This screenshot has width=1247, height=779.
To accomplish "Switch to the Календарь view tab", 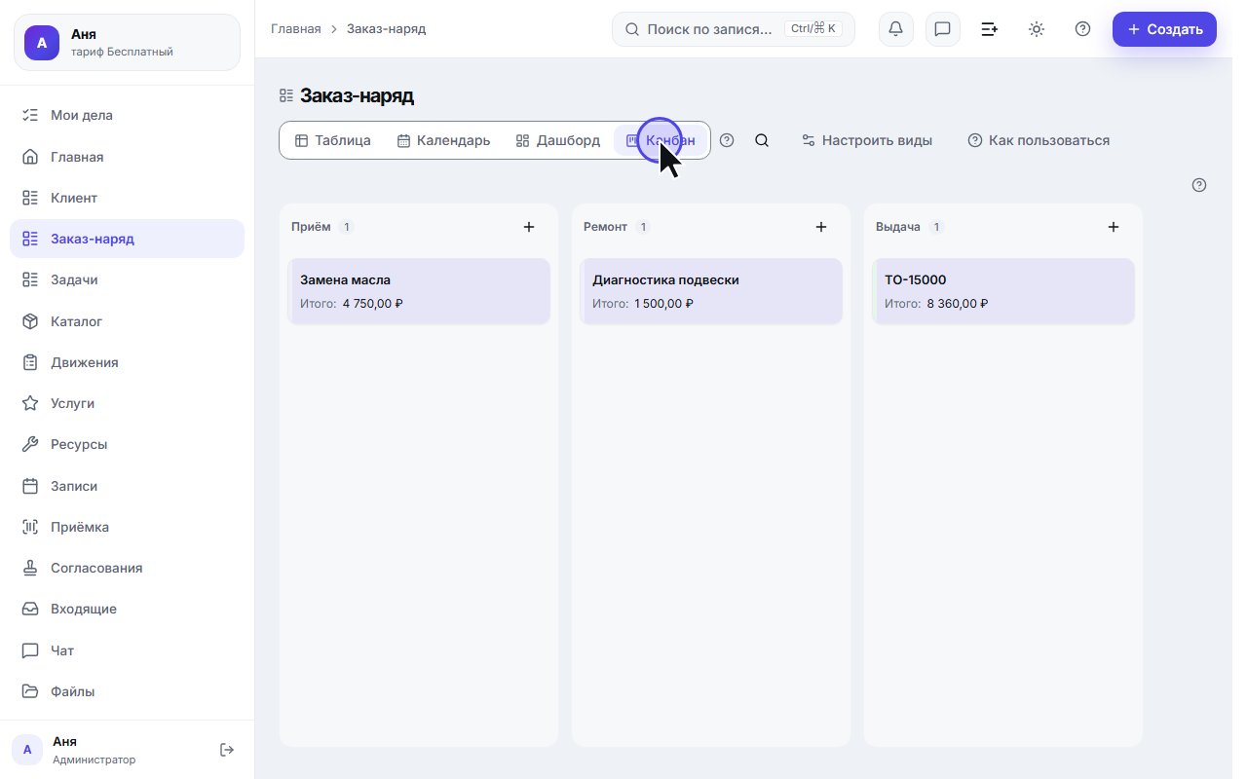I will pos(443,140).
